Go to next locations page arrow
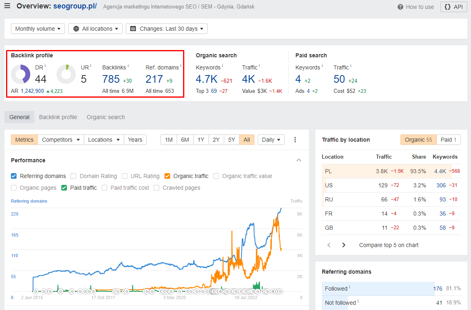The width and height of the screenshot is (471, 310). pyautogui.click(x=344, y=245)
